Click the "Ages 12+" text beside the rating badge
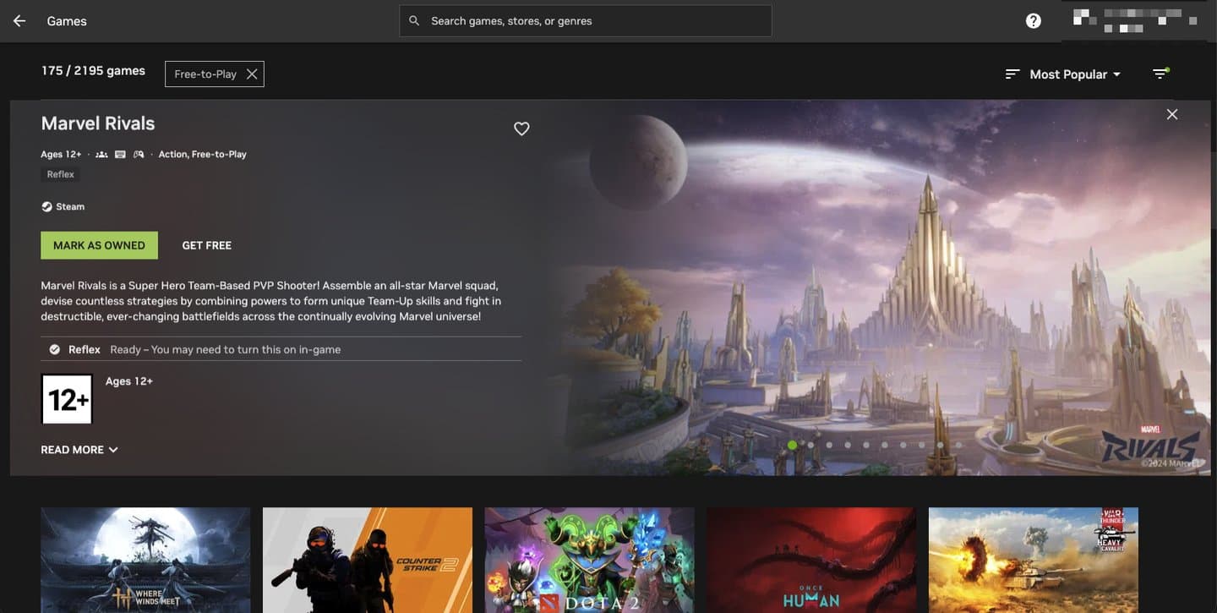This screenshot has height=613, width=1217. tap(129, 381)
